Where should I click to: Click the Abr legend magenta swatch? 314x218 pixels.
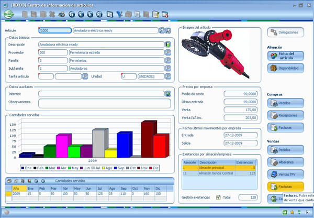pos(59,168)
